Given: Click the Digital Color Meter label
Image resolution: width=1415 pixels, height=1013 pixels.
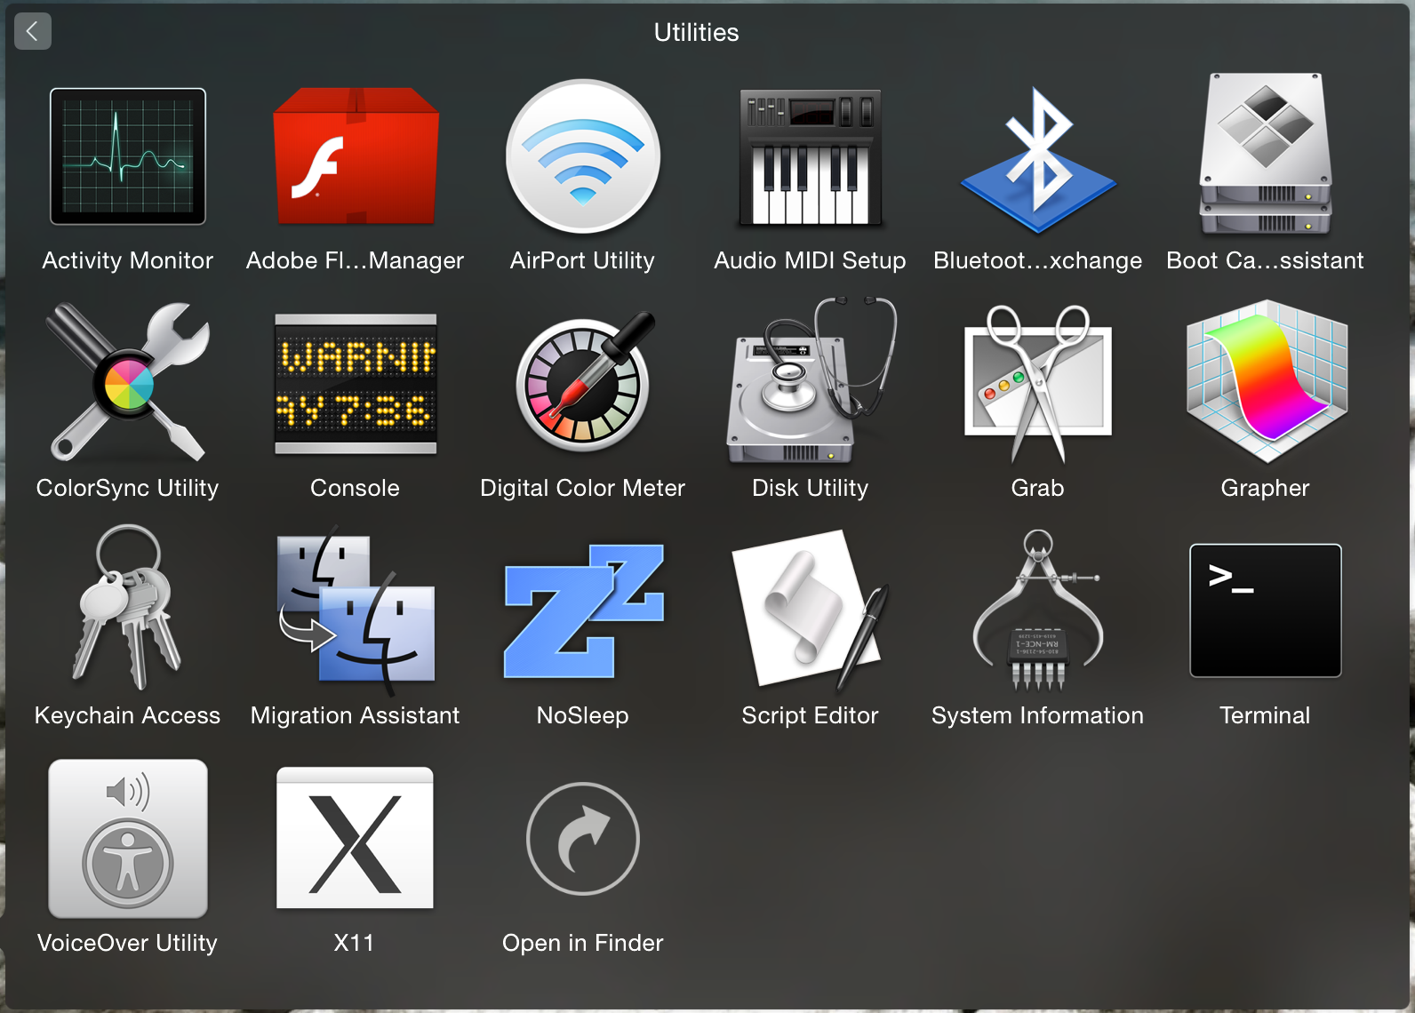Looking at the screenshot, I should click(x=583, y=488).
